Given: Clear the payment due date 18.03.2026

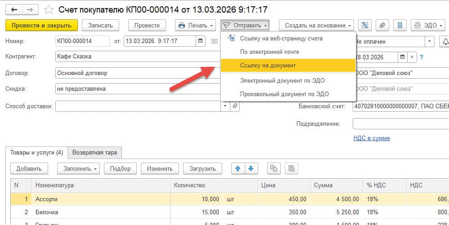Looking at the screenshot, I should click(412, 57).
